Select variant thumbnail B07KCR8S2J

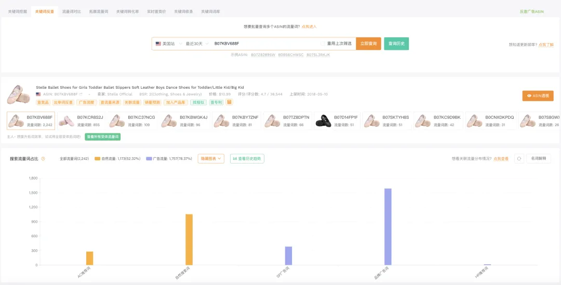(82, 121)
